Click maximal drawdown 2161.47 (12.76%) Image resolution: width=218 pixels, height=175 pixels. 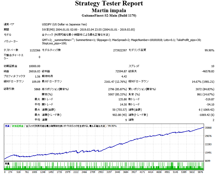click(x=116, y=82)
